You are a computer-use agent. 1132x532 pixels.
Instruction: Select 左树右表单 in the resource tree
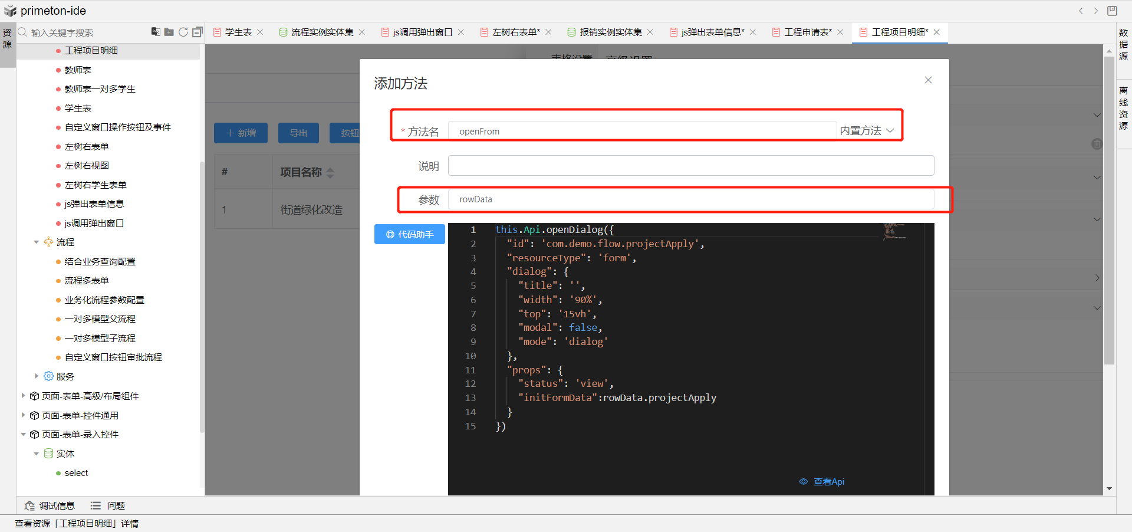coord(87,146)
